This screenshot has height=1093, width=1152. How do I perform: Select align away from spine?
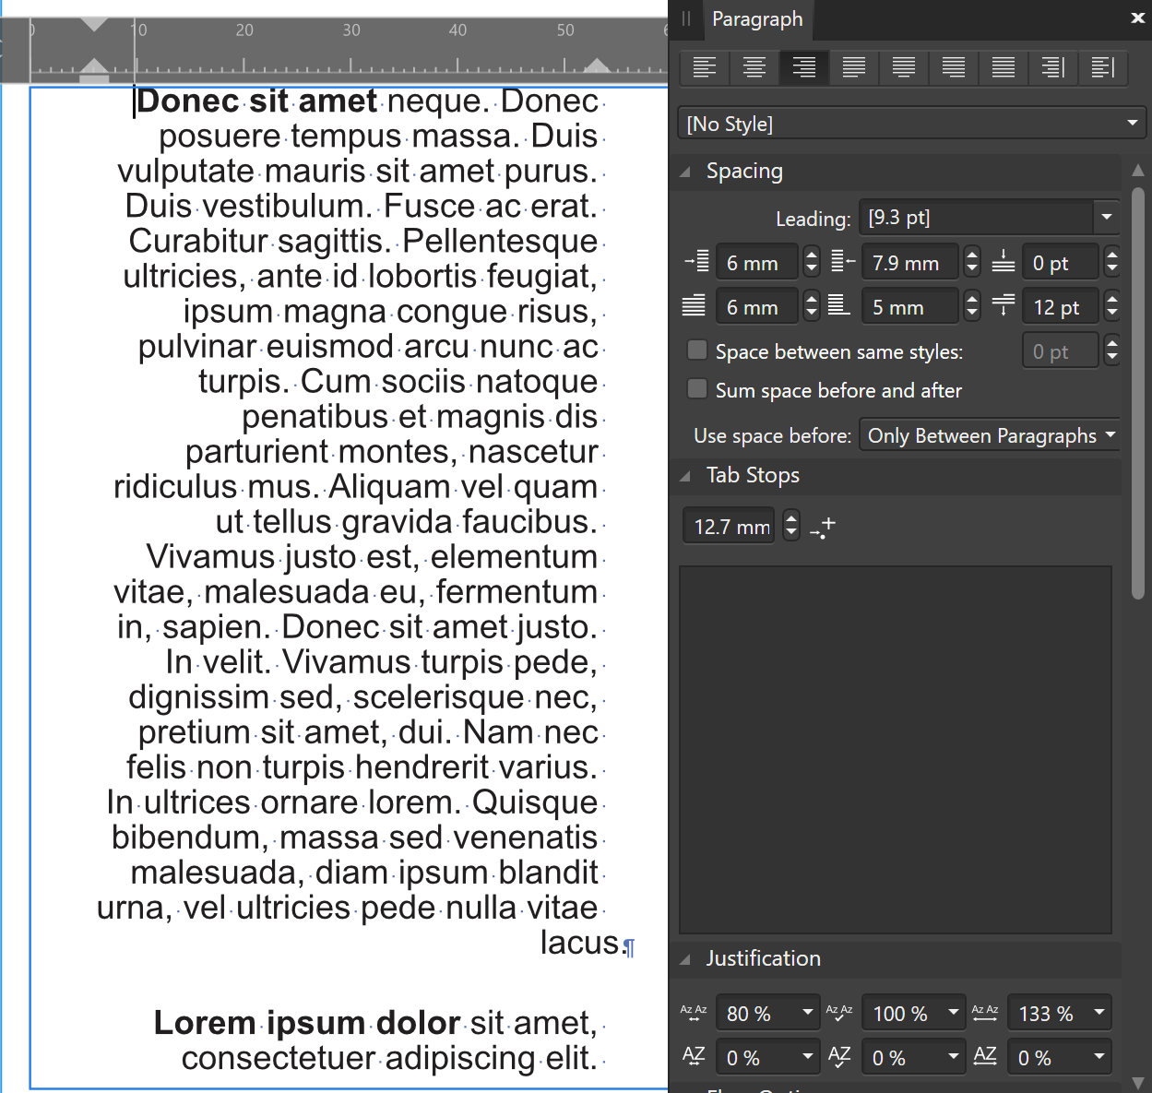(1103, 67)
